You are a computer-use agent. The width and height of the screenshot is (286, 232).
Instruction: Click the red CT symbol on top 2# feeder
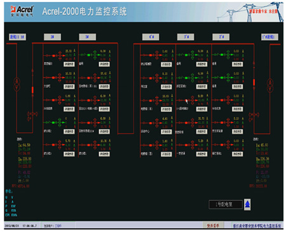point(60,55)
